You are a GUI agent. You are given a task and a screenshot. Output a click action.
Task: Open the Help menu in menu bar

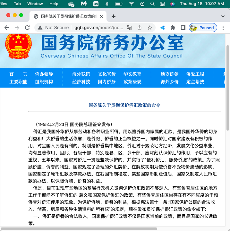pos(54,4)
